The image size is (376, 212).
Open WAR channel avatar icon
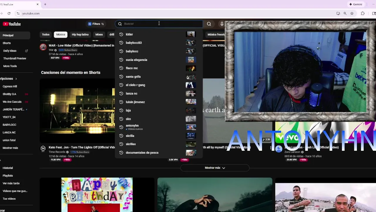(x=43, y=47)
